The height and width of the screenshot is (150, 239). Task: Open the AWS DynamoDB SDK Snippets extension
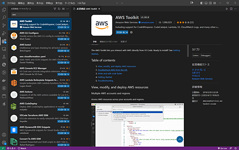[40, 130]
